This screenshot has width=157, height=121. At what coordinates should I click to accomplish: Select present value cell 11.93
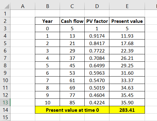(x=127, y=36)
